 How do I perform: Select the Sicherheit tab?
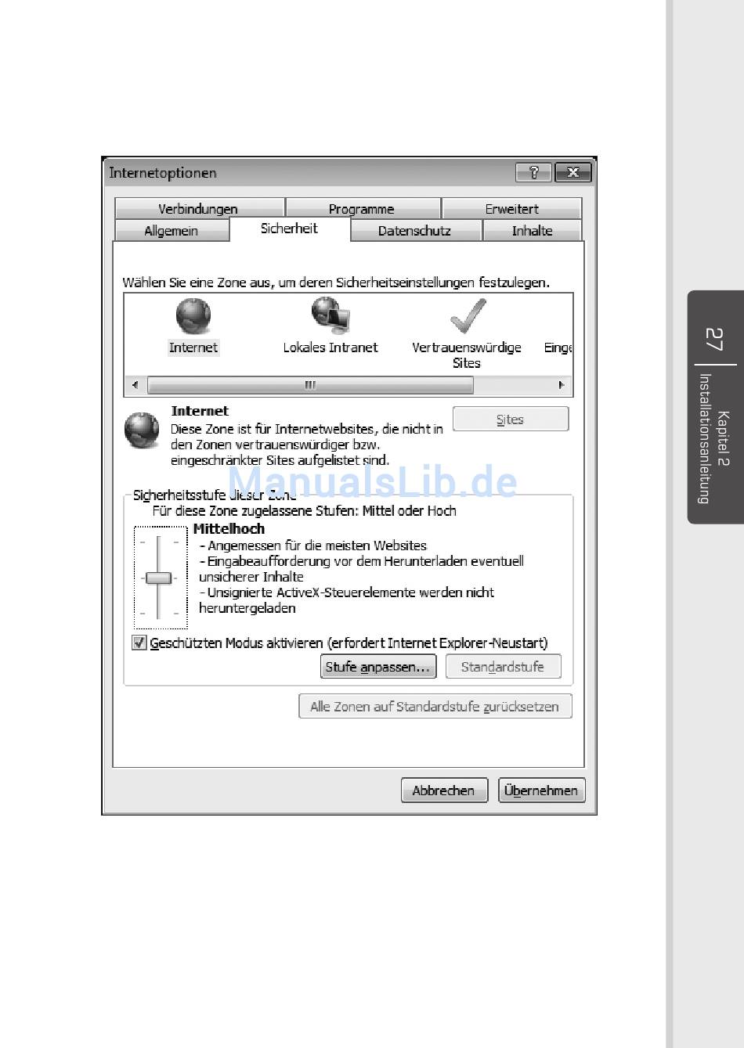289,229
